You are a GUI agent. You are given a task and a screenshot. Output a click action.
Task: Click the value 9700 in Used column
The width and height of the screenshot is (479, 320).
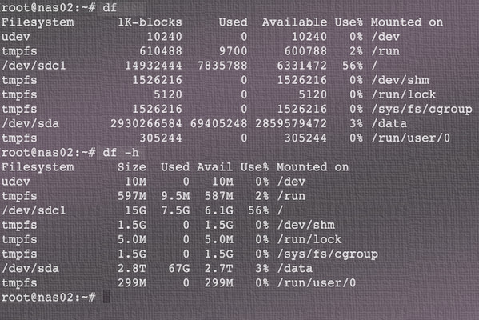click(233, 51)
